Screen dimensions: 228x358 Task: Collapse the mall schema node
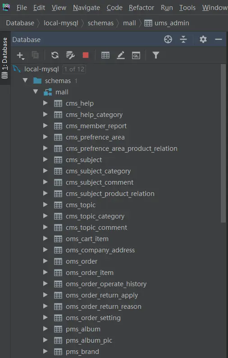36,92
